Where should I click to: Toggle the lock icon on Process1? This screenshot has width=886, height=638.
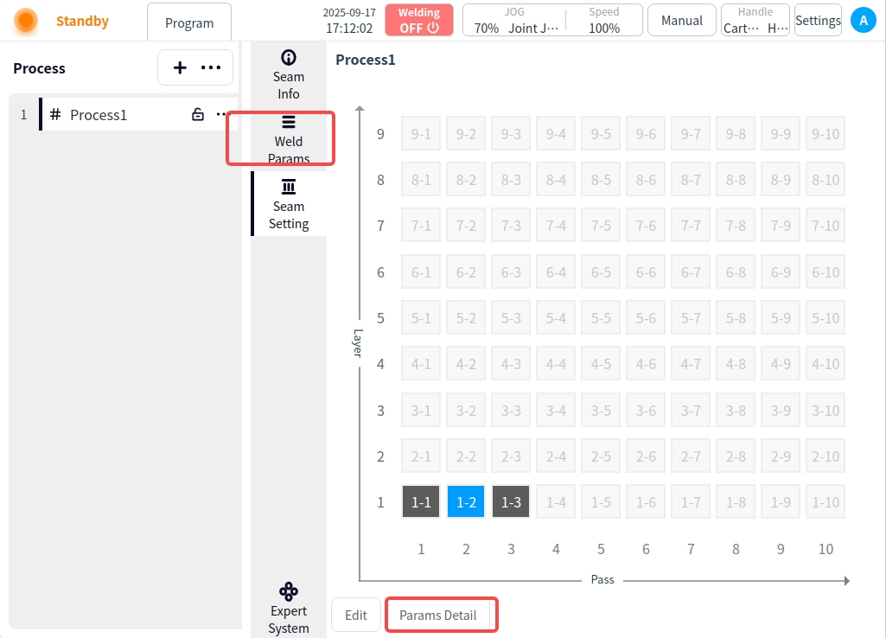coord(198,115)
